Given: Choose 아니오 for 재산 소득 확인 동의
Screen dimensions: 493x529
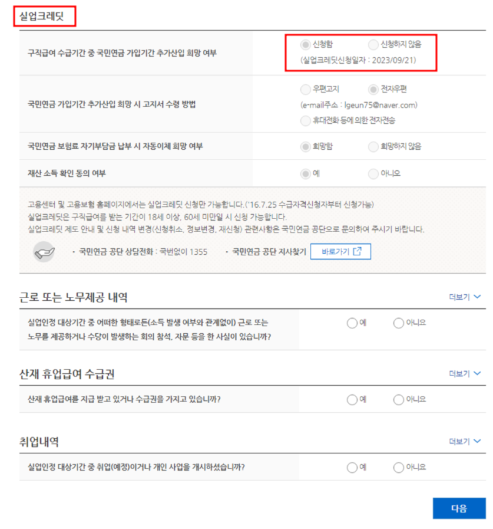Looking at the screenshot, I should pyautogui.click(x=373, y=174).
